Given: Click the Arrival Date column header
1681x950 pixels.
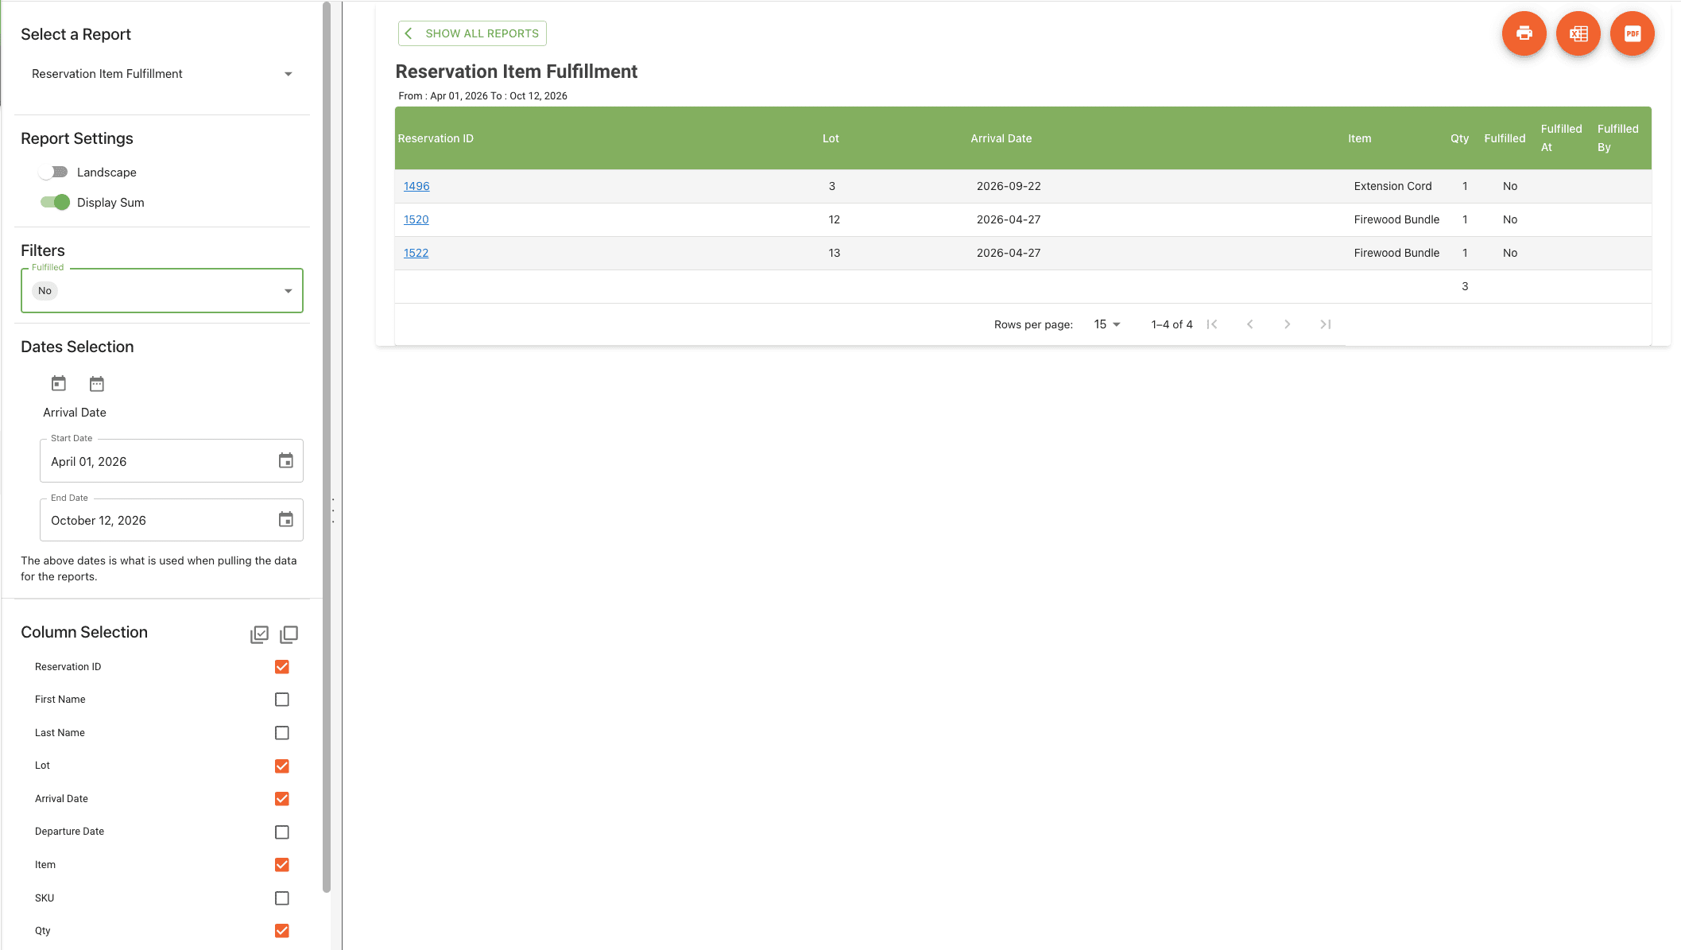Looking at the screenshot, I should [x=1001, y=138].
